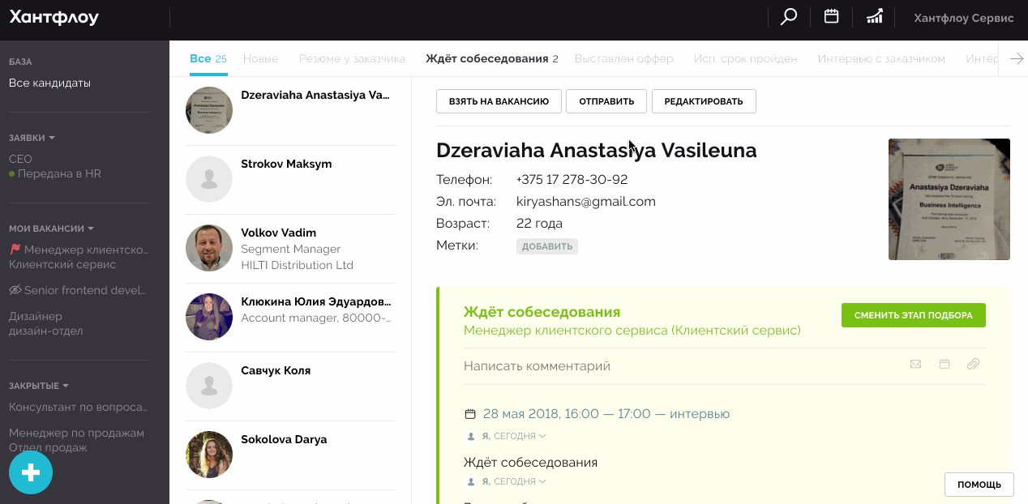1028x504 pixels.
Task: Open the calendar icon in top bar
Action: click(x=831, y=17)
